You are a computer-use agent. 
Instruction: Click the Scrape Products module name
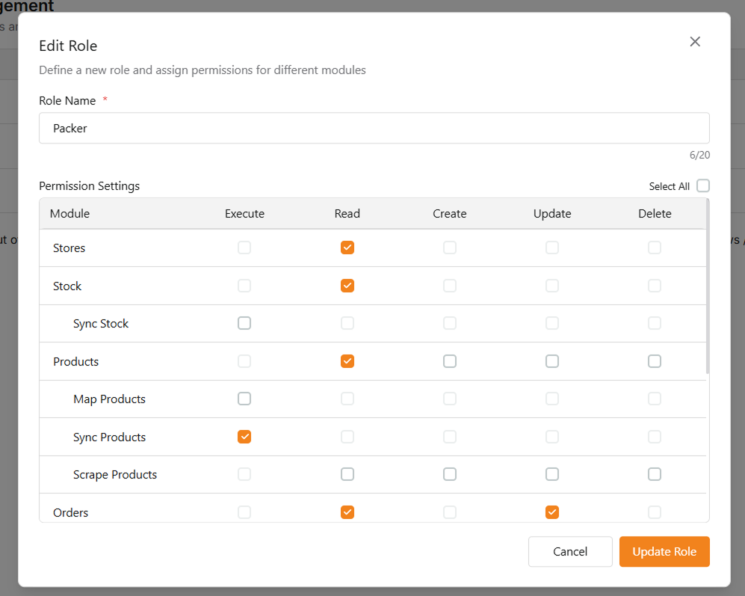(115, 475)
